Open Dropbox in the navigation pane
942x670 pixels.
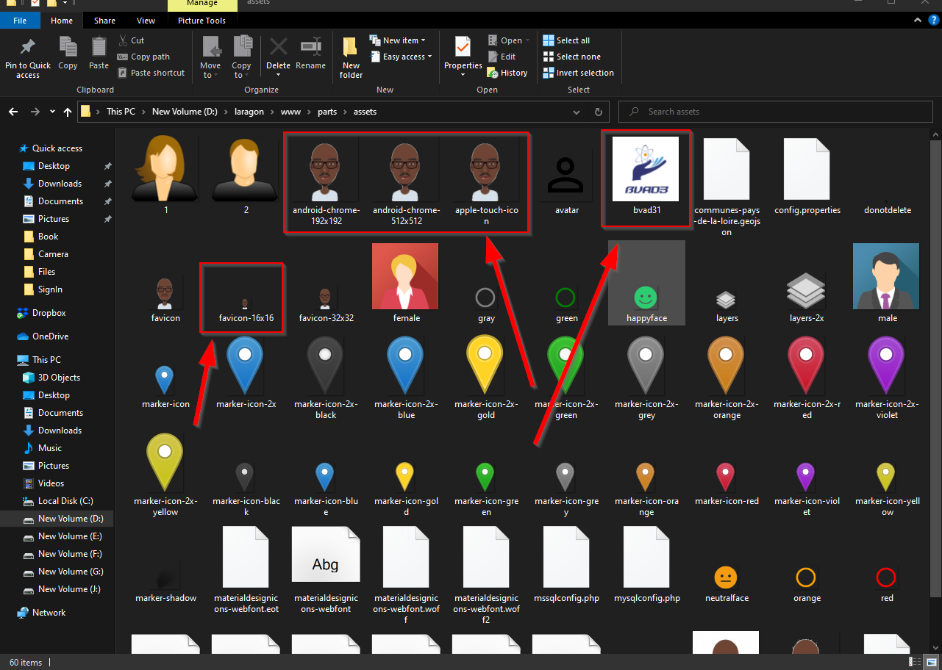(42, 313)
